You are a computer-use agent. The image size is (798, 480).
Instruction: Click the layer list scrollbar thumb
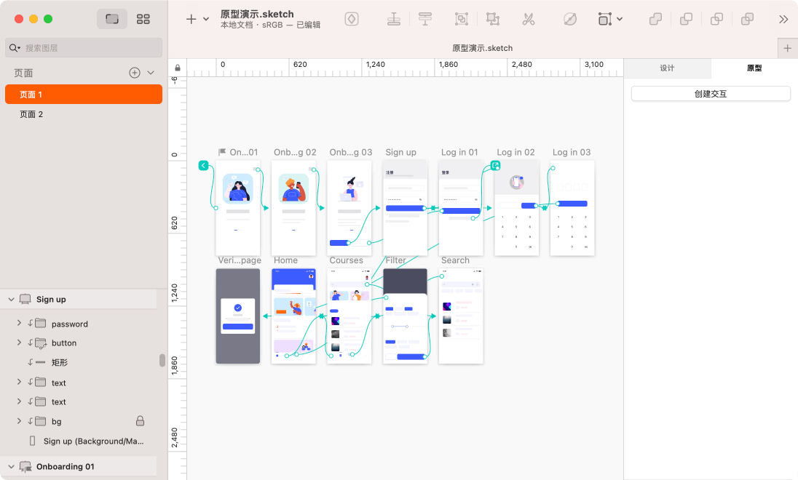point(162,361)
